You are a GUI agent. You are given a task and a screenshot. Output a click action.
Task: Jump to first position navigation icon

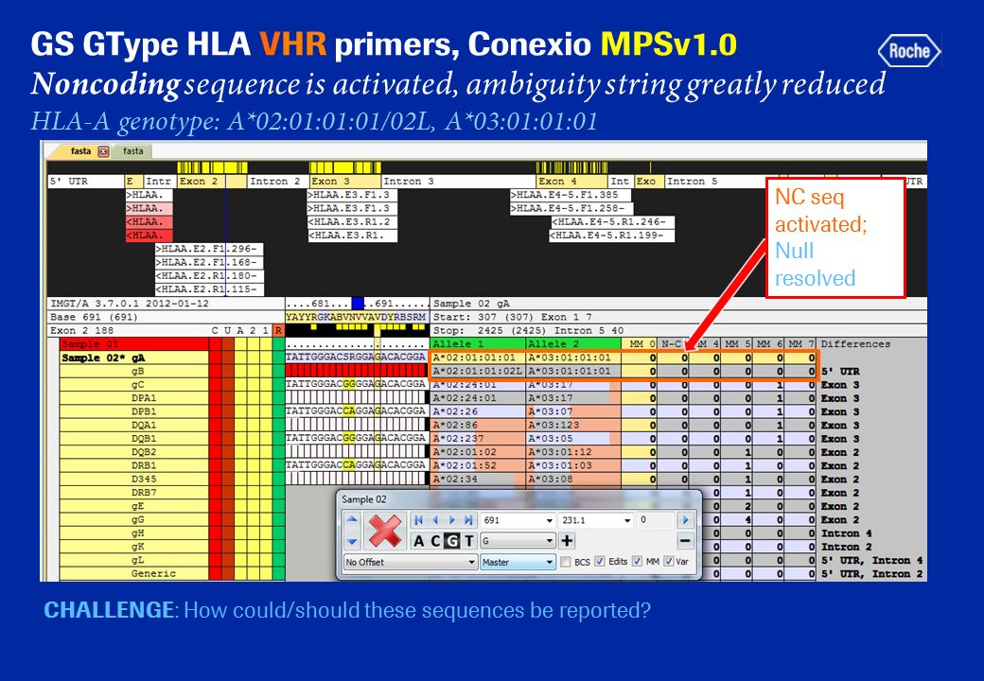point(418,520)
